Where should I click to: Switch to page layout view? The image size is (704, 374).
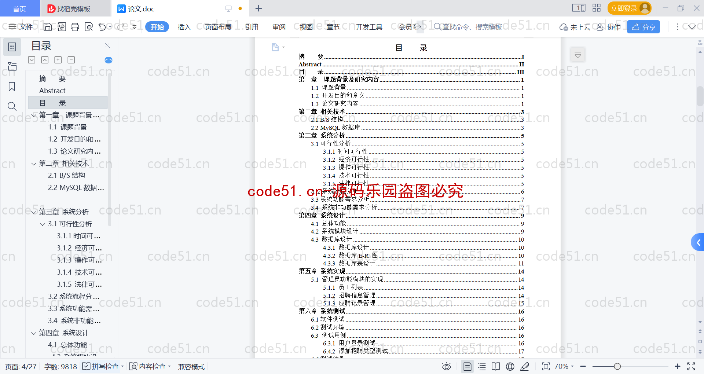pos(467,366)
